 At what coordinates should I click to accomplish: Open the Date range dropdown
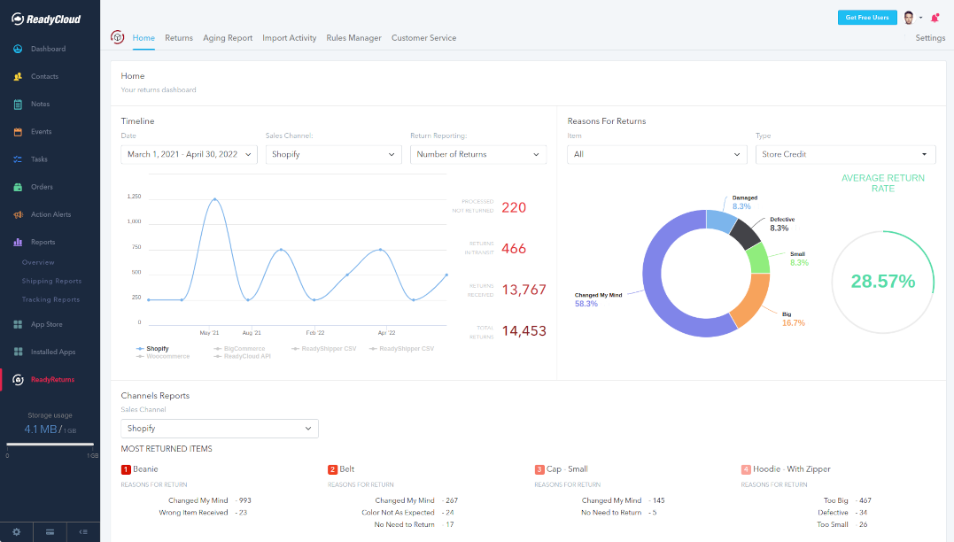190,154
